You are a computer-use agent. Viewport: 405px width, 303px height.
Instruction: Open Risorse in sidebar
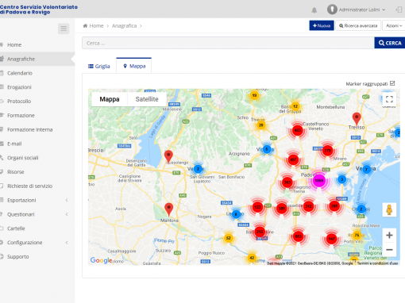16,172
